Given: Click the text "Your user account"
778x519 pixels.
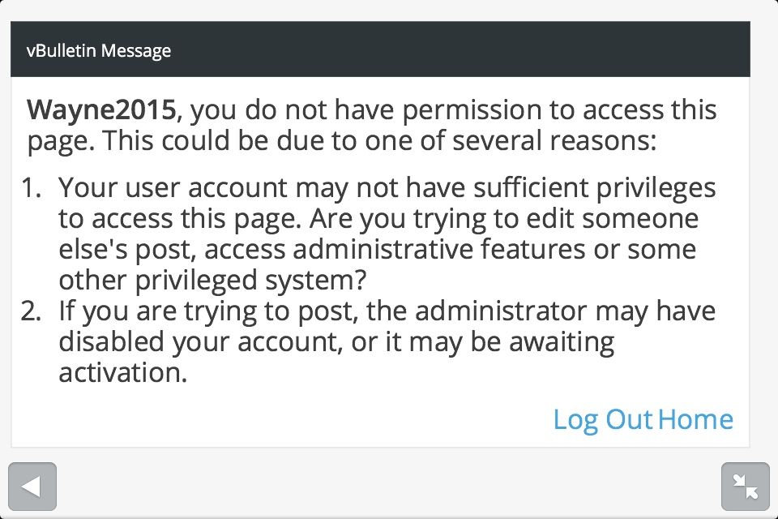Looking at the screenshot, I should (173, 188).
